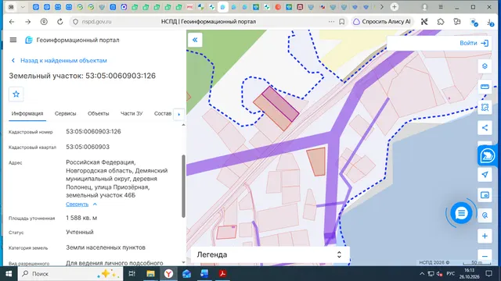Collapse side panel with double chevron button
This screenshot has height=281, width=501.
point(195,40)
